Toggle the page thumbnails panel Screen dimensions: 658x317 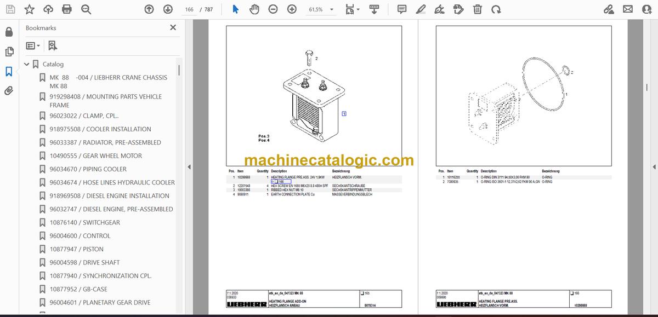9,51
